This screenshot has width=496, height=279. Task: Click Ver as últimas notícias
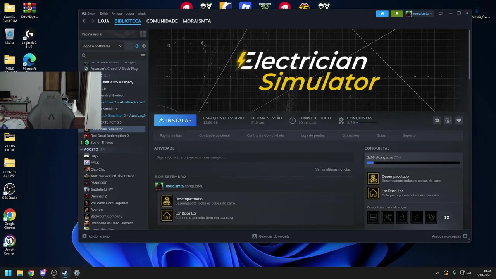coord(333,169)
